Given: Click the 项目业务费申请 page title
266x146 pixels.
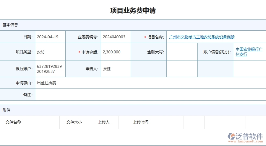Looking at the screenshot, I should coord(133,11).
